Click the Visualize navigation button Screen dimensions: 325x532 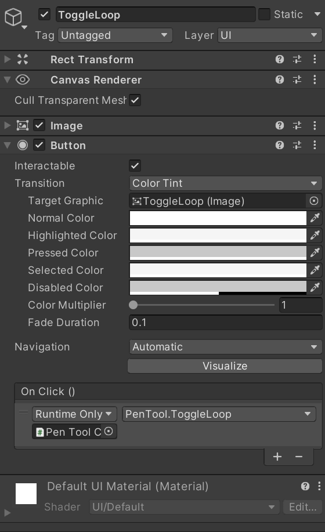click(225, 365)
